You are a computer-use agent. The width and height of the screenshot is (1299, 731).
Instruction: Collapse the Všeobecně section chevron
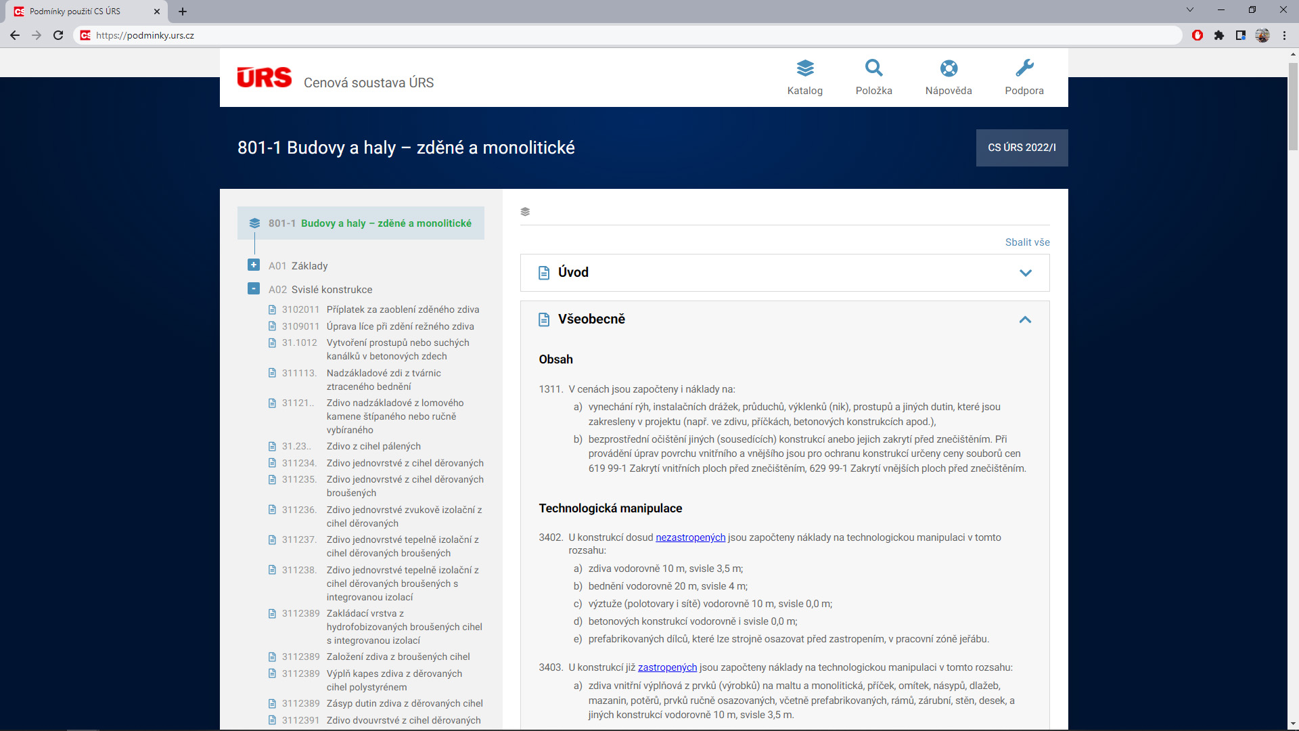pos(1025,319)
